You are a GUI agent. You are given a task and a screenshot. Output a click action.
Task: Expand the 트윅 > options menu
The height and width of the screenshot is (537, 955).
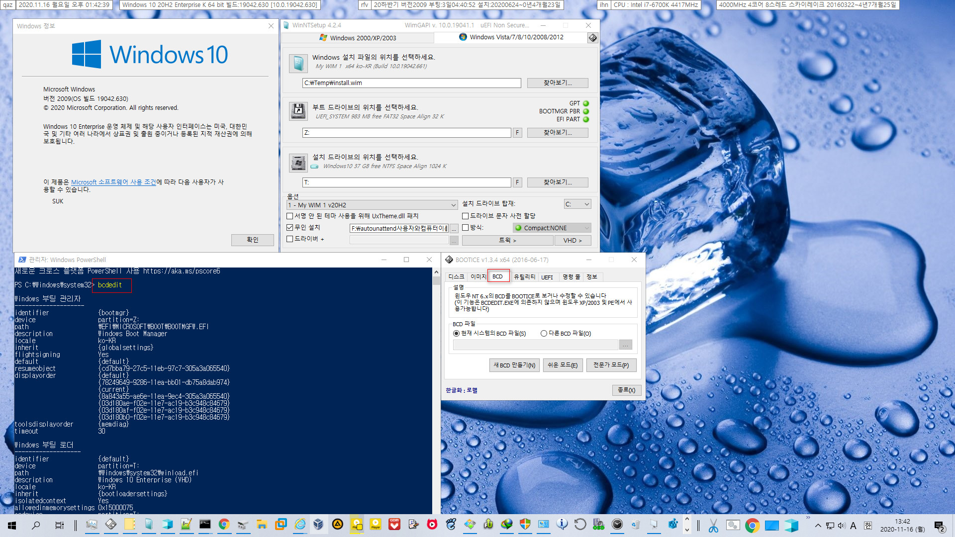point(507,240)
